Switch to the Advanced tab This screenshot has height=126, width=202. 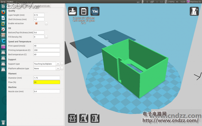pyautogui.click(x=19, y=6)
